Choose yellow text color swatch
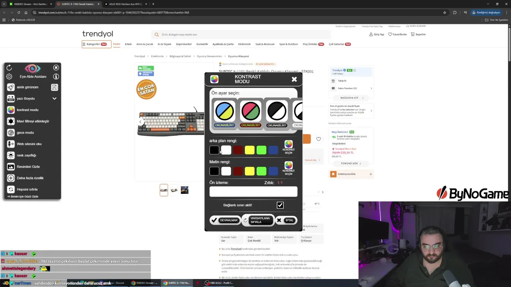Image resolution: width=511 pixels, height=287 pixels. (x=250, y=171)
